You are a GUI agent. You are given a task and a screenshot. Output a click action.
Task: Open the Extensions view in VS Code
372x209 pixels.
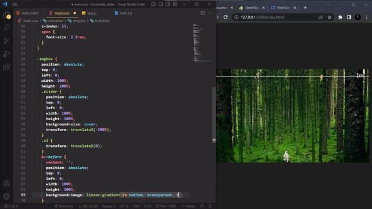6,67
